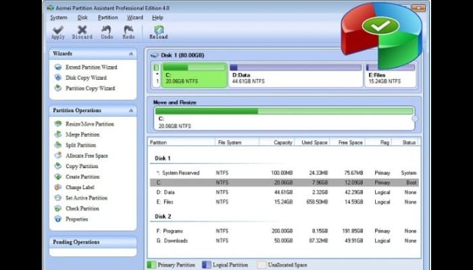The image size is (473, 270).
Task: Grab the Move and Resize right handle
Action: (415, 119)
